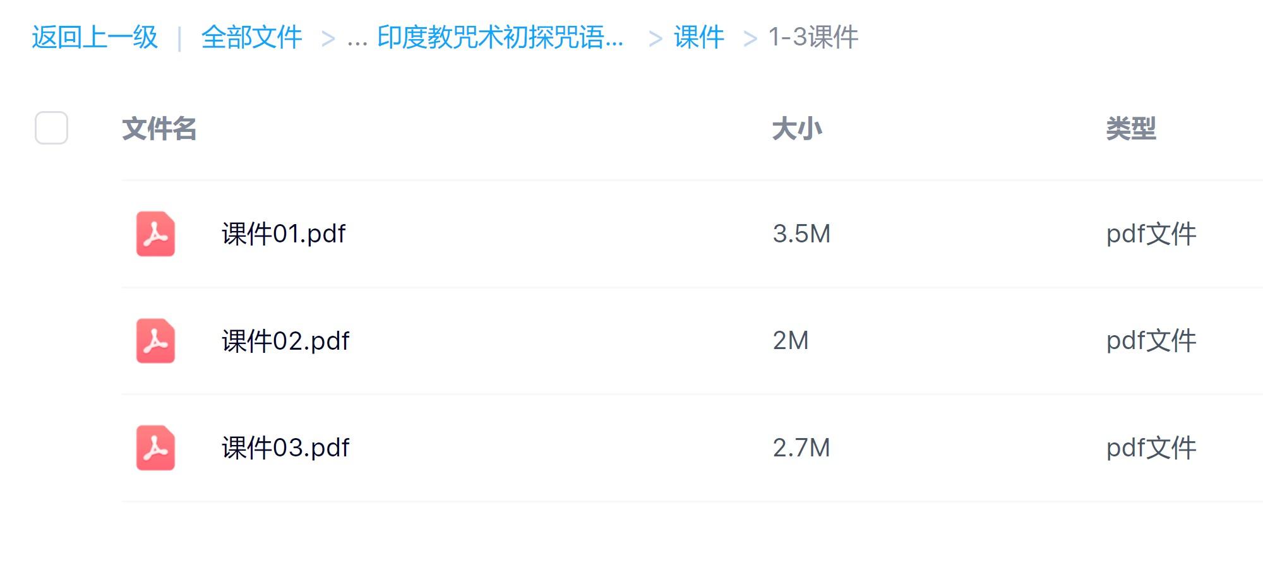Navigate to 全部文件 breadcrumb

251,37
